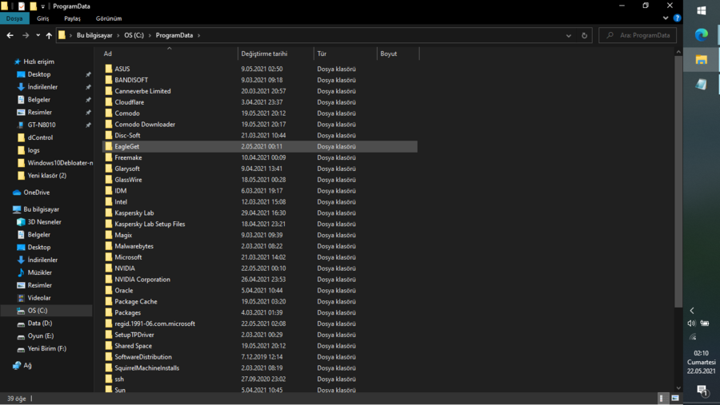Open recent locations dropdown arrow
Image resolution: width=720 pixels, height=405 pixels.
point(38,35)
